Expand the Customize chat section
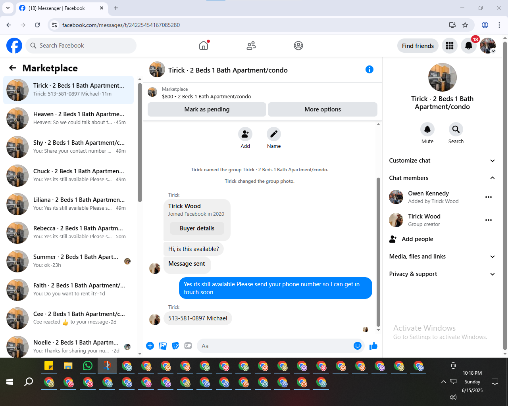Viewport: 508px width, 406px height. [442, 161]
